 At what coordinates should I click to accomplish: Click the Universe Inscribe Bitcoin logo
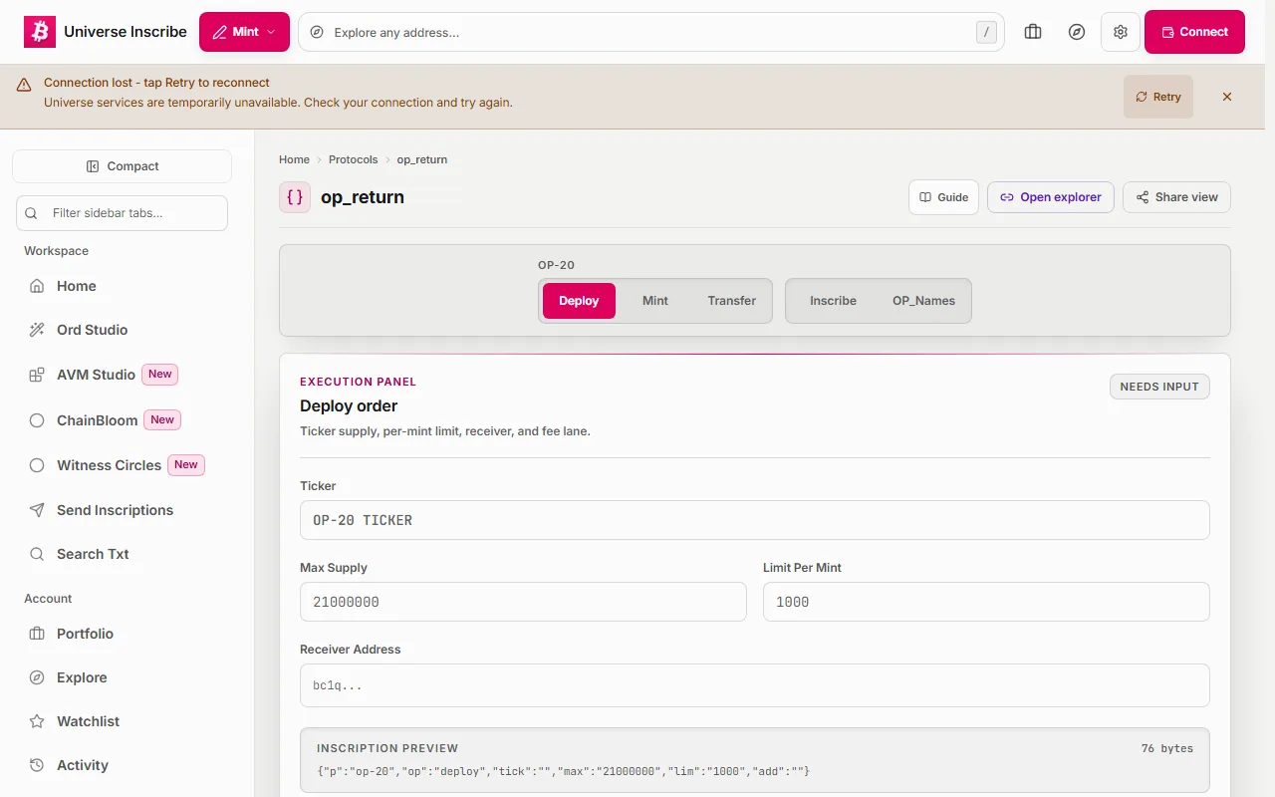pos(40,32)
